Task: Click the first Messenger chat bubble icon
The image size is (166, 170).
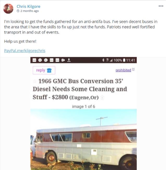Action: coord(40,60)
